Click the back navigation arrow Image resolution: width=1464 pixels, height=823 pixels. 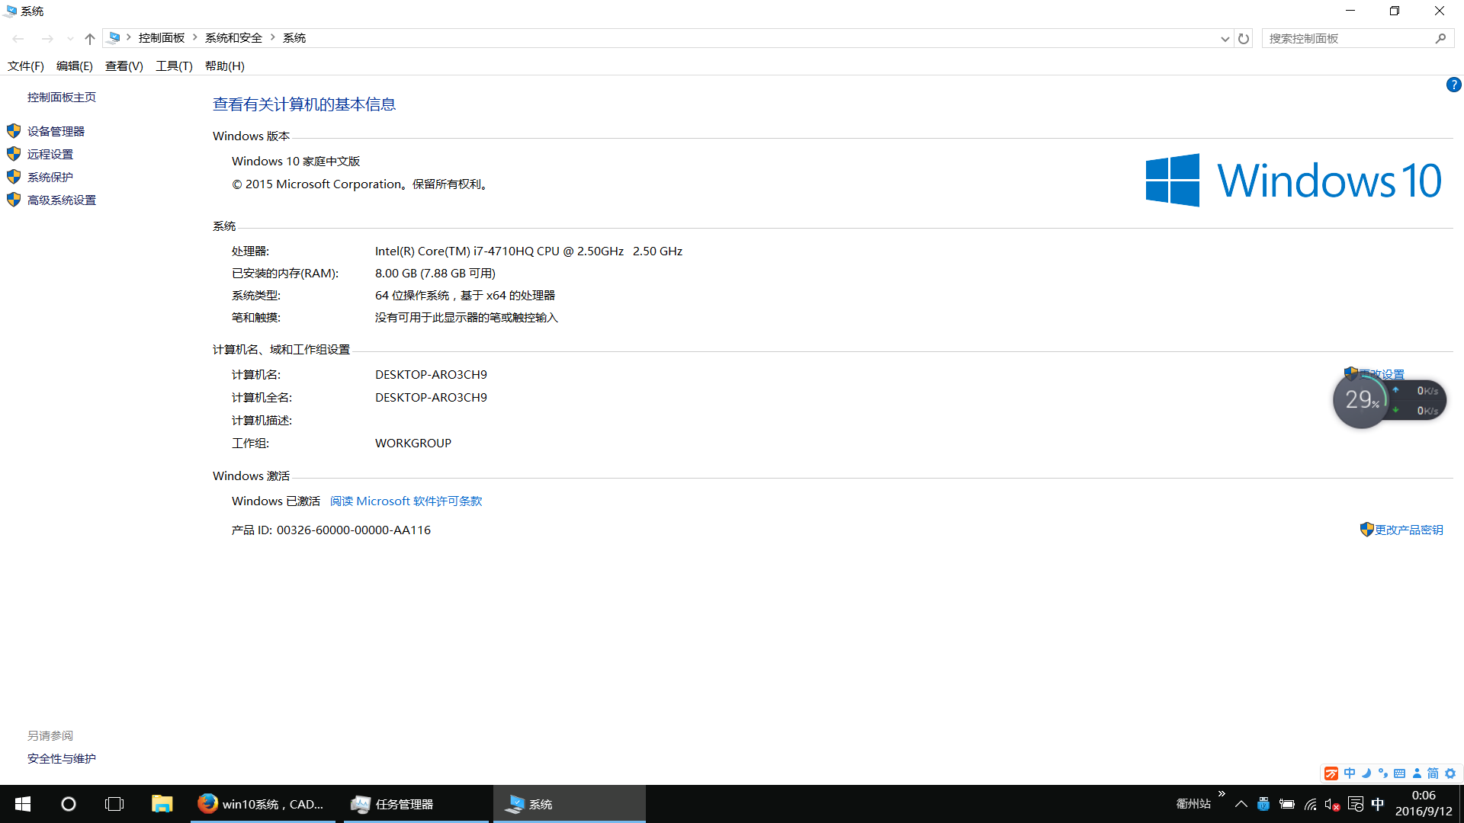18,38
